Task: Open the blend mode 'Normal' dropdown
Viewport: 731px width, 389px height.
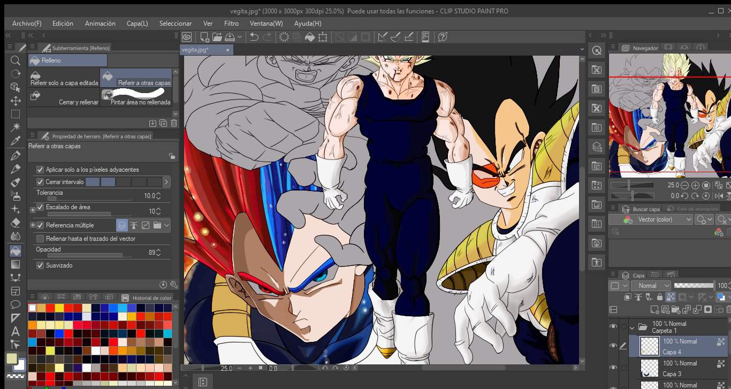Action: tap(651, 286)
